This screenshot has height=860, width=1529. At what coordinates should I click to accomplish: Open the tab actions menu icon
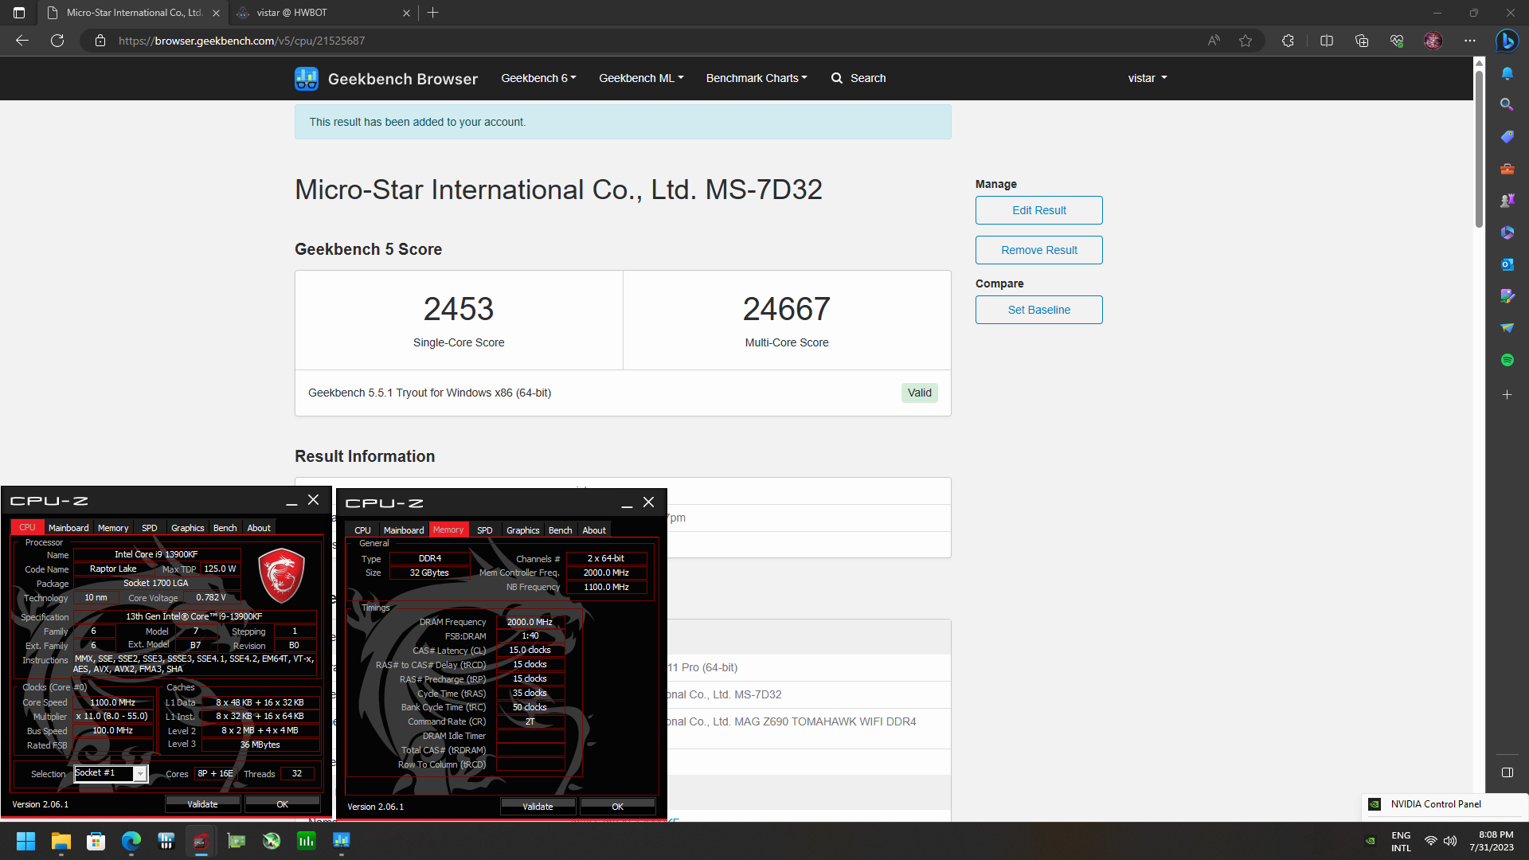click(x=19, y=13)
